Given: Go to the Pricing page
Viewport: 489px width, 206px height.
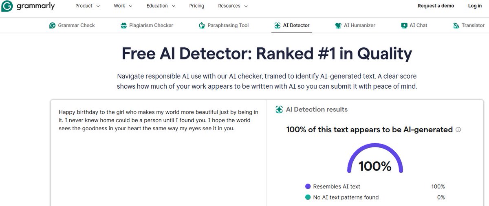Looking at the screenshot, I should click(x=197, y=6).
